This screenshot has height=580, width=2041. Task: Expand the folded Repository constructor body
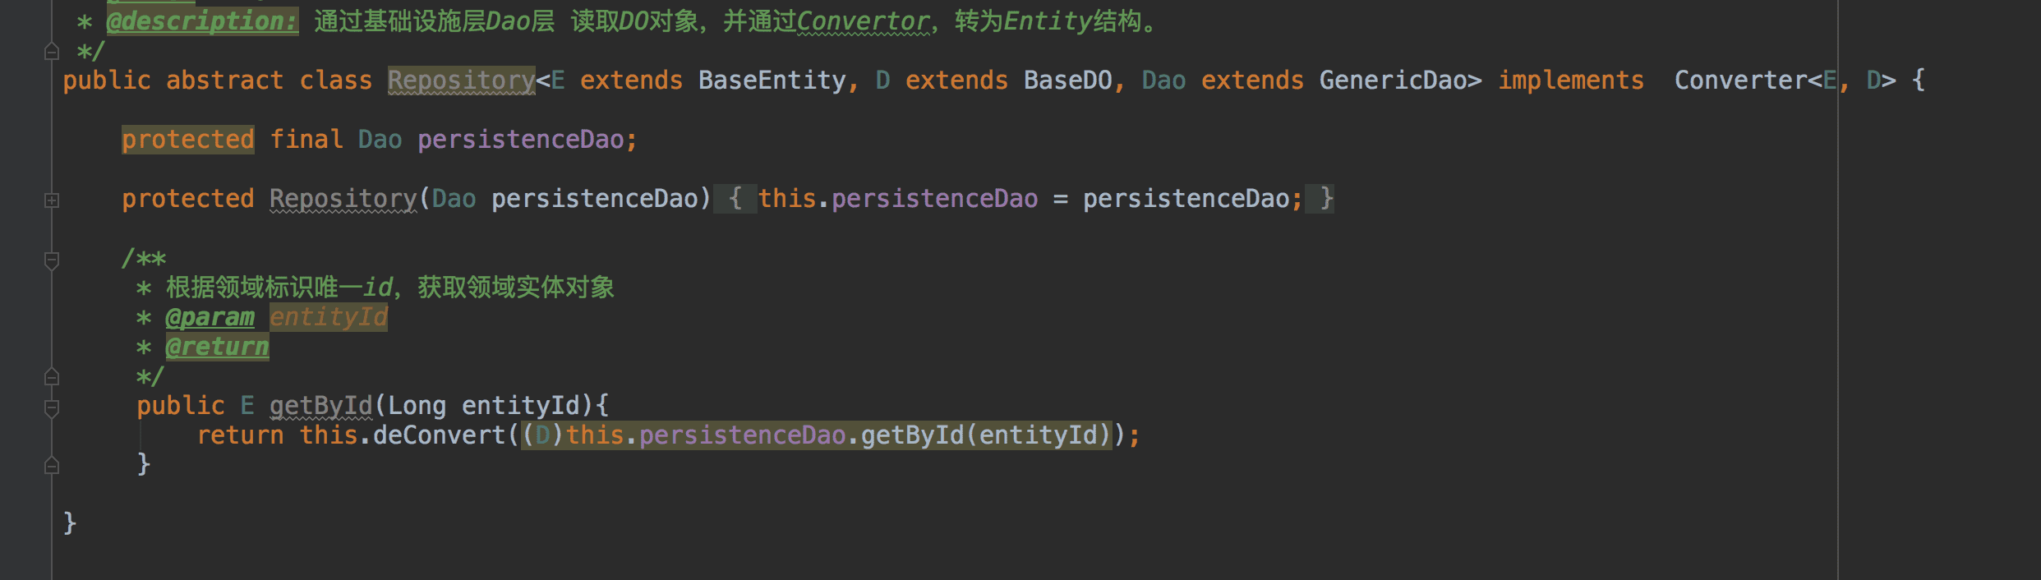click(52, 200)
